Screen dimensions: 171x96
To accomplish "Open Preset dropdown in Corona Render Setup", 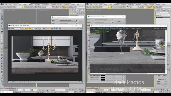I will tap(104, 23).
